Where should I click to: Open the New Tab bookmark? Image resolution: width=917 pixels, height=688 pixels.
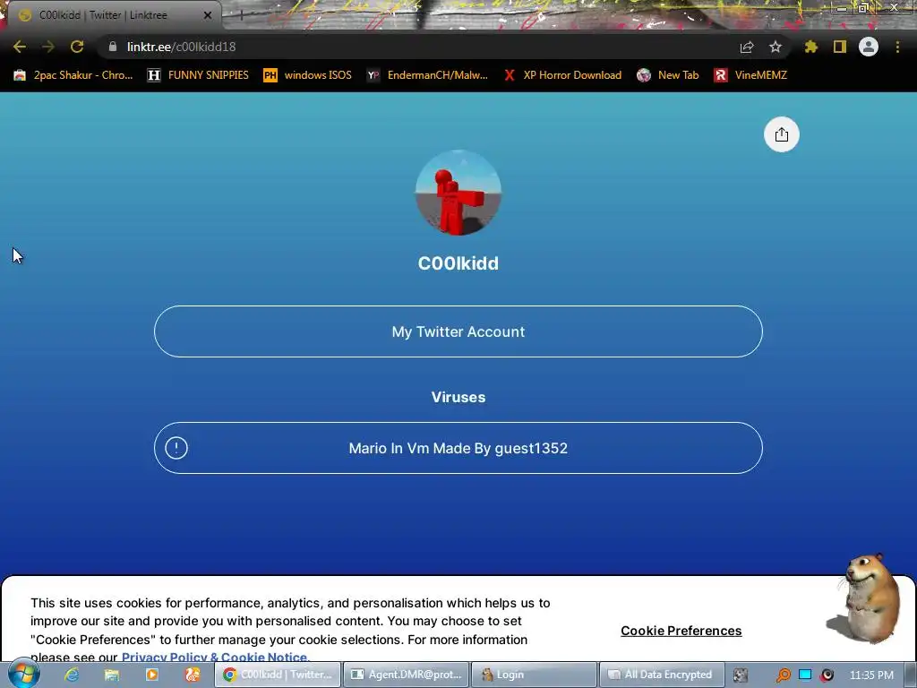coord(668,75)
